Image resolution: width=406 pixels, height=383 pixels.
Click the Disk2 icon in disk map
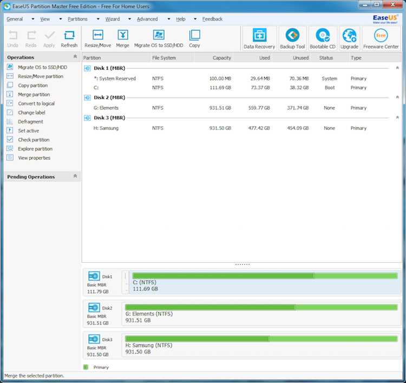(94, 308)
